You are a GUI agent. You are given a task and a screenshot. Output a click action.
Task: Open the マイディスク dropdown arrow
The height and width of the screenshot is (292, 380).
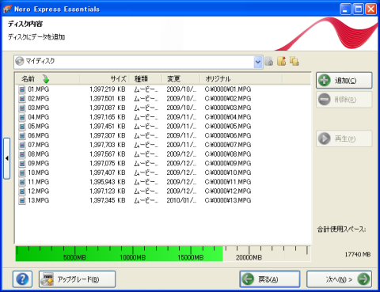coord(258,63)
